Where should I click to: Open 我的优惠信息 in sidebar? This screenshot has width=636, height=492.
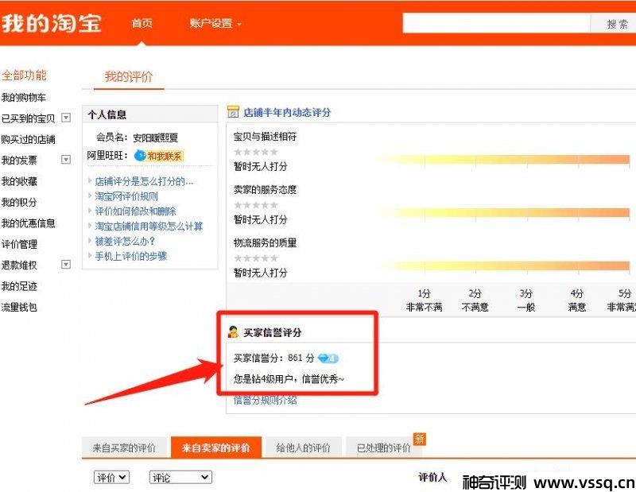[x=28, y=223]
